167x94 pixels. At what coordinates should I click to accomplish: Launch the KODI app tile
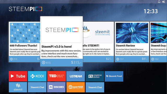pos(37,76)
